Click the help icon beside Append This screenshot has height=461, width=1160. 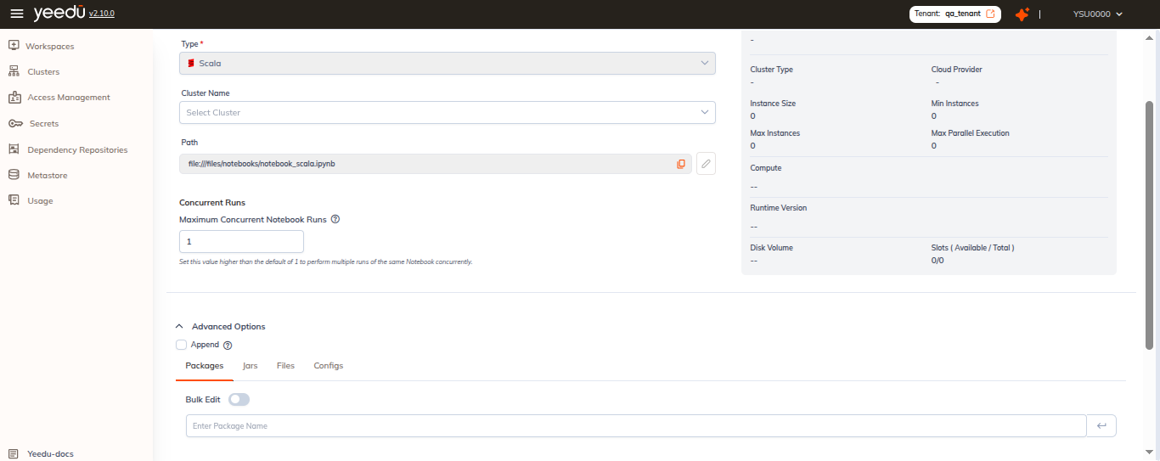point(228,345)
